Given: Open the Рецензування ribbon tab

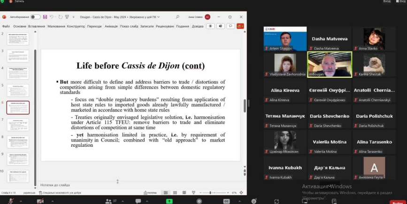Looking at the screenshot, I should pos(165,26).
